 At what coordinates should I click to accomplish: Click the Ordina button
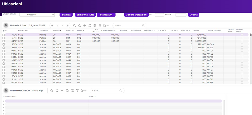point(194,15)
